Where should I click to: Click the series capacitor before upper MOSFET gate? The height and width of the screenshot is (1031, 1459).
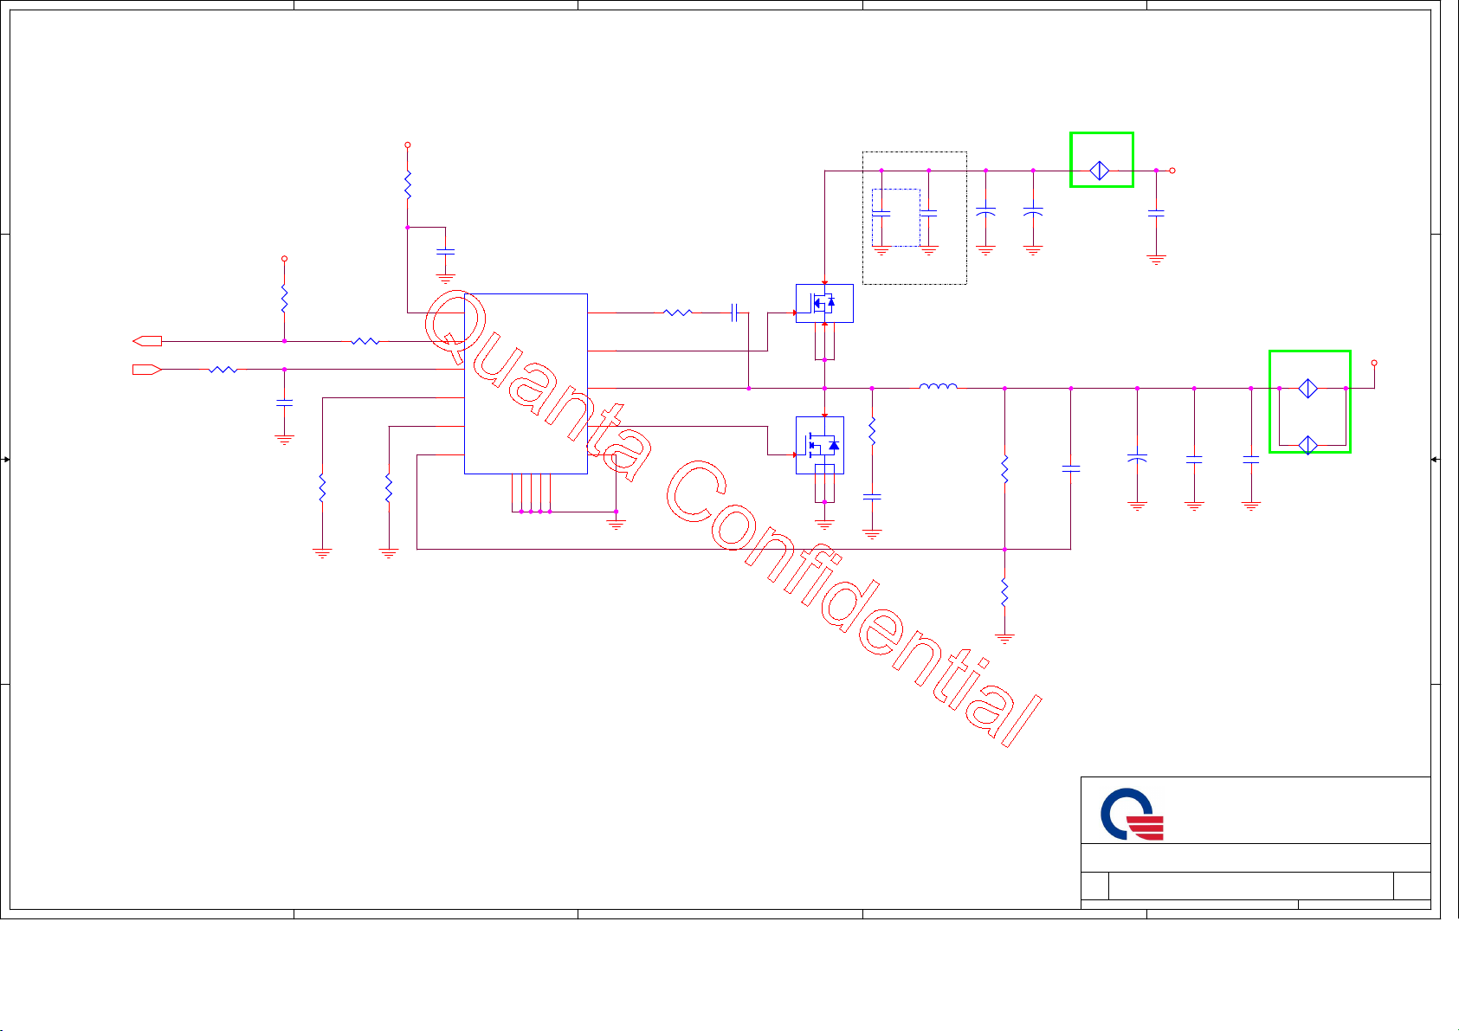pyautogui.click(x=734, y=313)
